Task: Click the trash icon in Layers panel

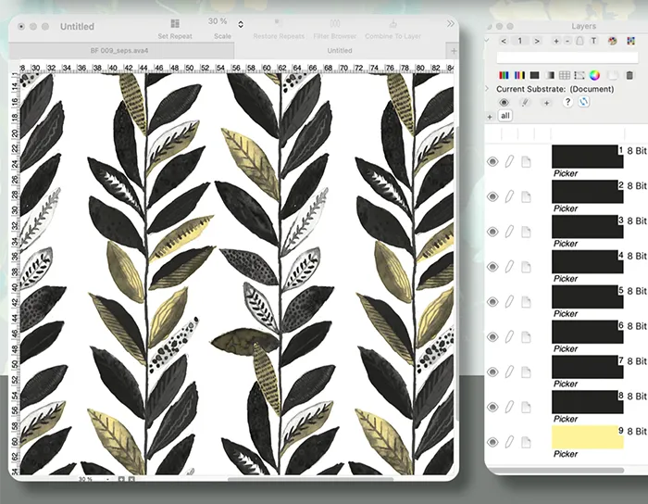Action: (x=630, y=75)
